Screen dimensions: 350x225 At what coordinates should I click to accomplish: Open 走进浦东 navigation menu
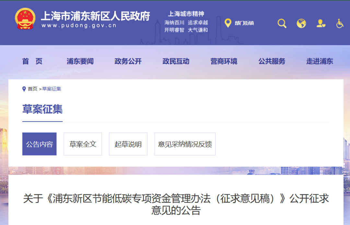click(x=320, y=61)
